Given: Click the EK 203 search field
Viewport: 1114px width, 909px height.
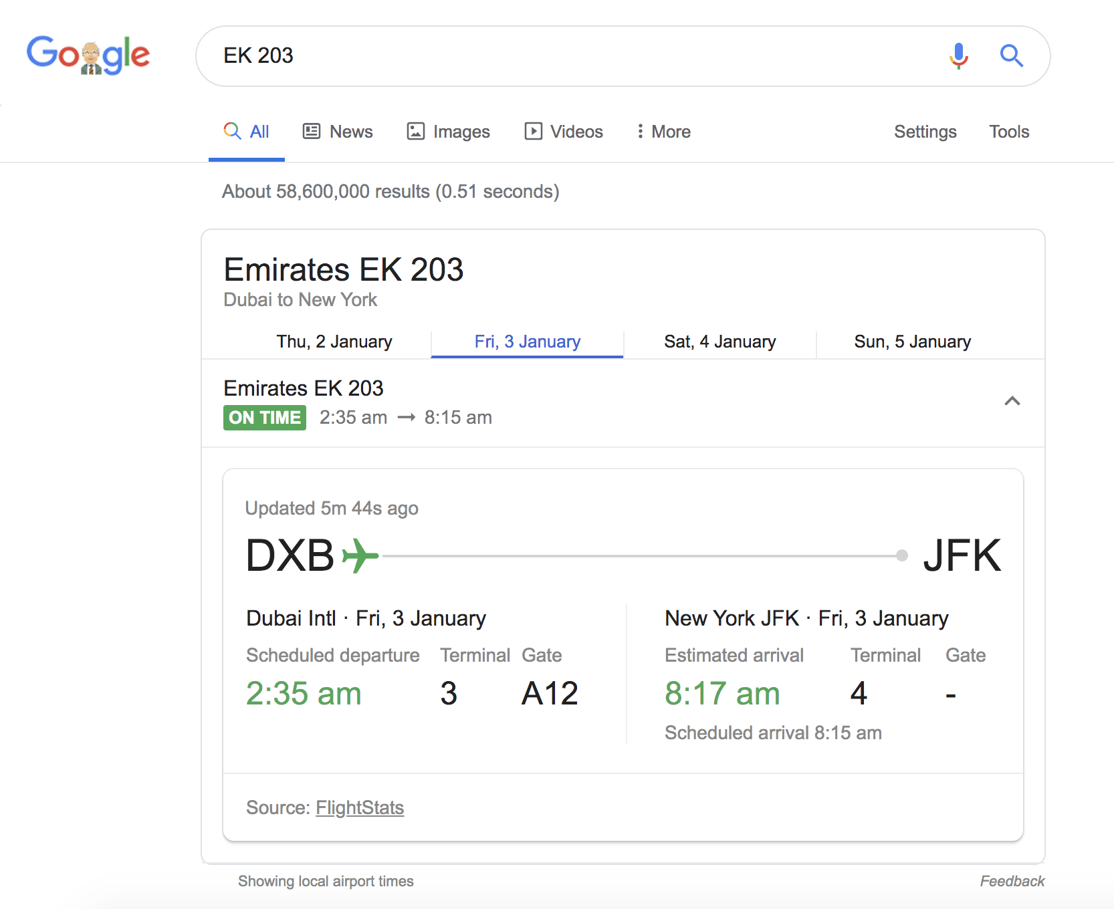Looking at the screenshot, I should [568, 55].
